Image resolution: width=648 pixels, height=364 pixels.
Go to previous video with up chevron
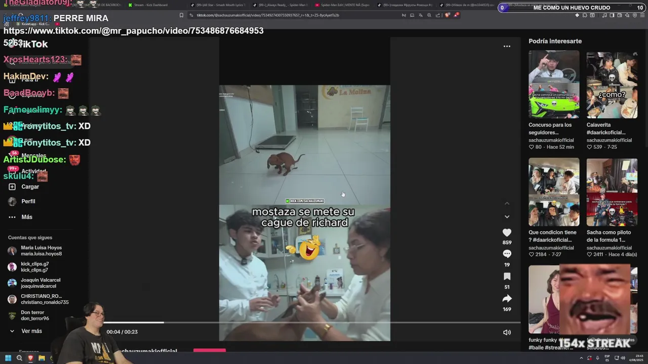click(507, 203)
